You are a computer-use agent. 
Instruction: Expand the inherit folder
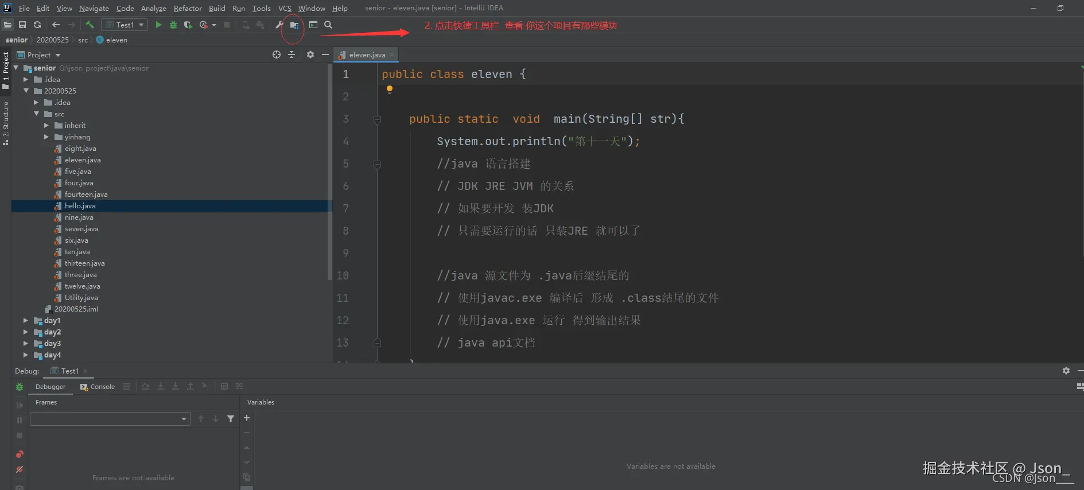(46, 125)
